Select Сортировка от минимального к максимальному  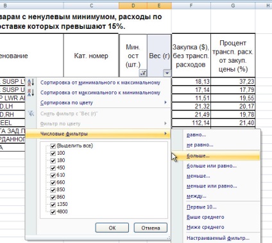tap(100, 82)
